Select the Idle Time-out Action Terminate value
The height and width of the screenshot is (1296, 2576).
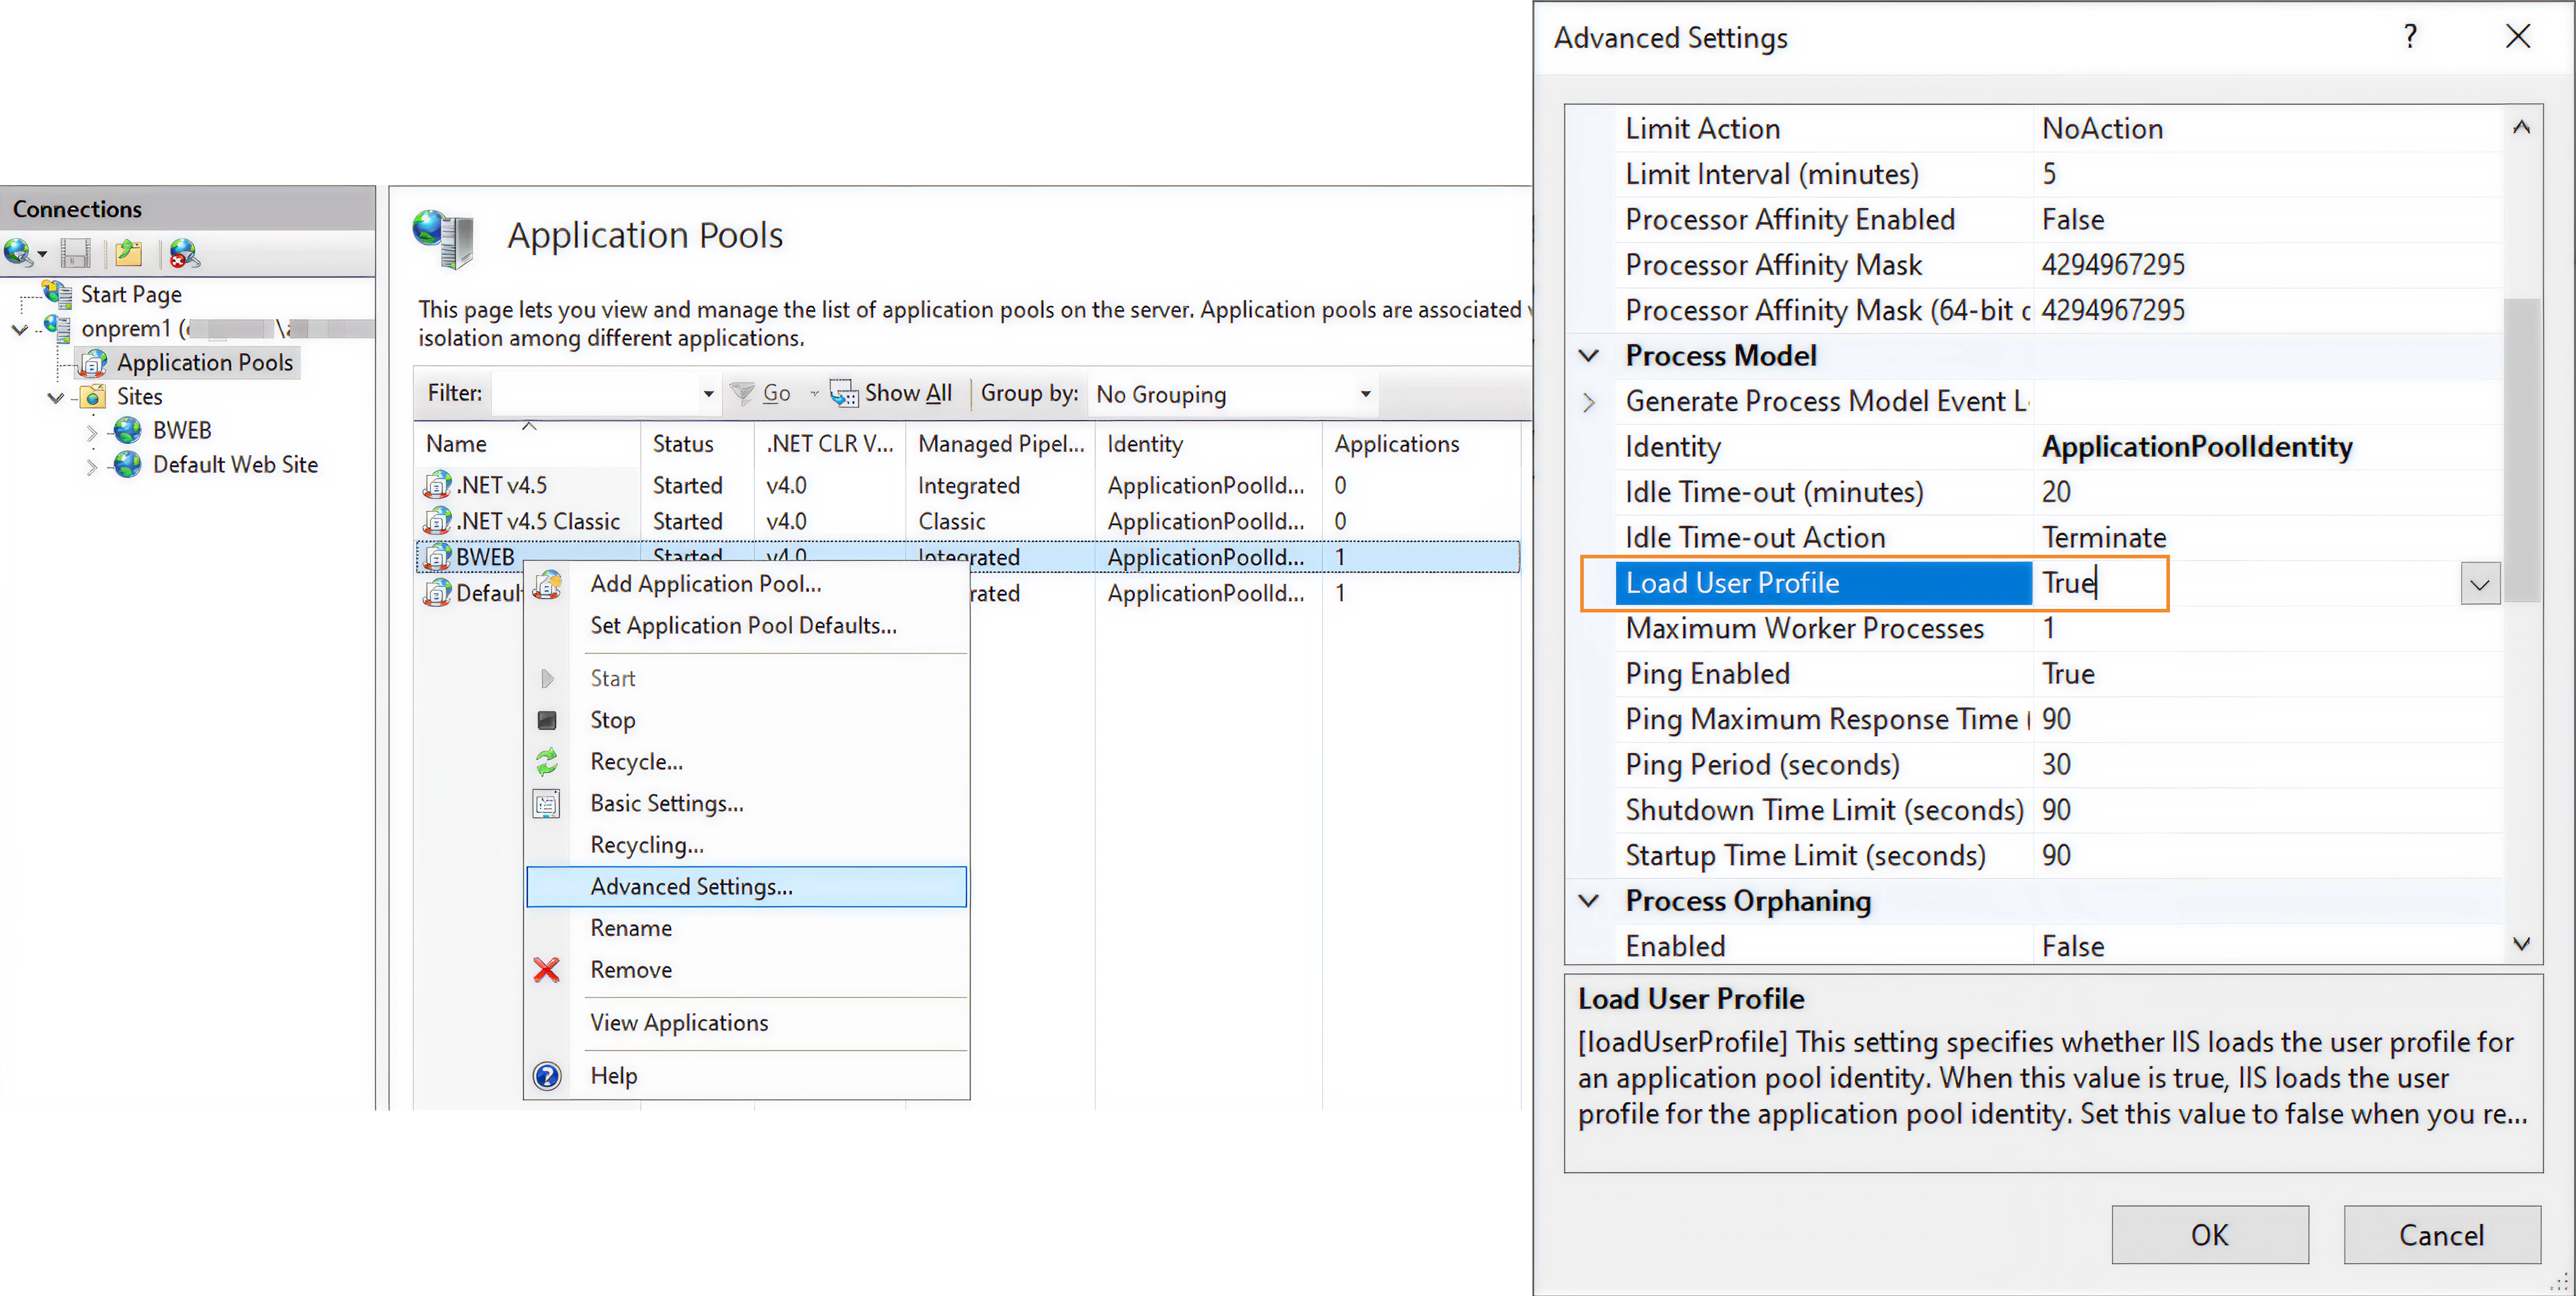click(2268, 538)
